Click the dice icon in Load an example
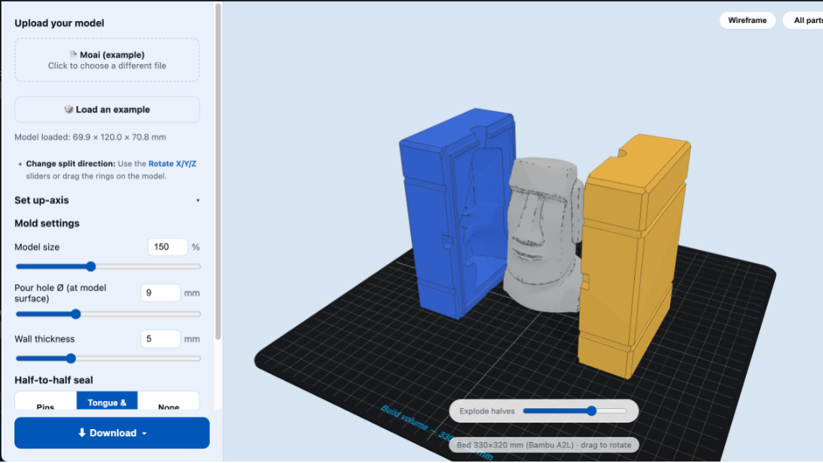 pyautogui.click(x=69, y=109)
